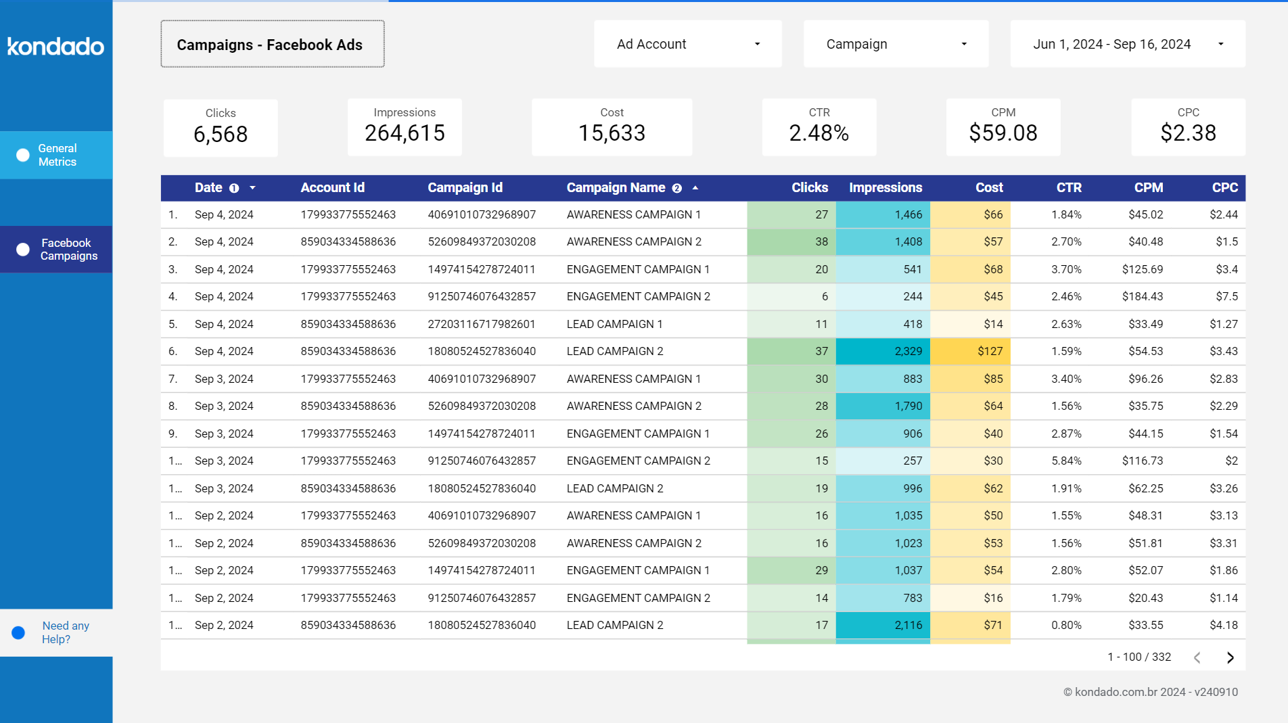Click the sort-order badge beside Campaign Name

pos(676,188)
